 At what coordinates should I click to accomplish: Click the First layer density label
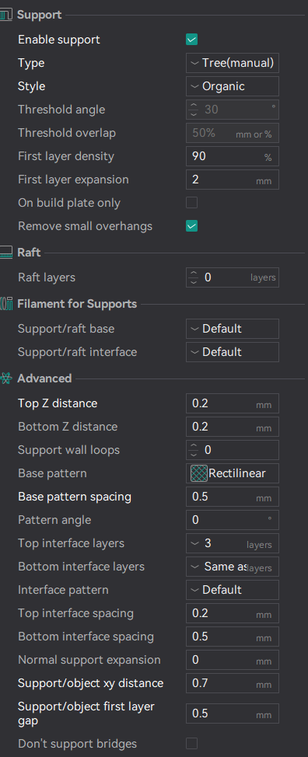coord(66,156)
